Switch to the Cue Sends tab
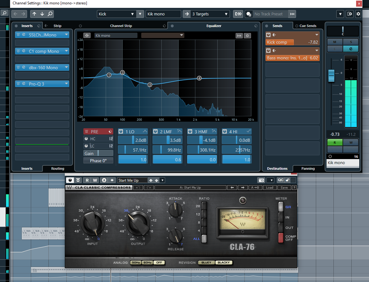 click(308, 26)
